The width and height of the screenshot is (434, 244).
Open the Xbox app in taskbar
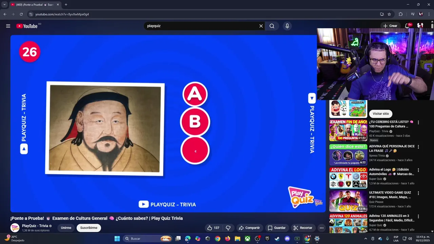248,239
